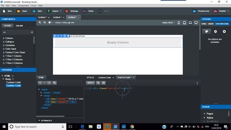
Task: Click the New file icon in the toolbar
Action: click(4, 11)
